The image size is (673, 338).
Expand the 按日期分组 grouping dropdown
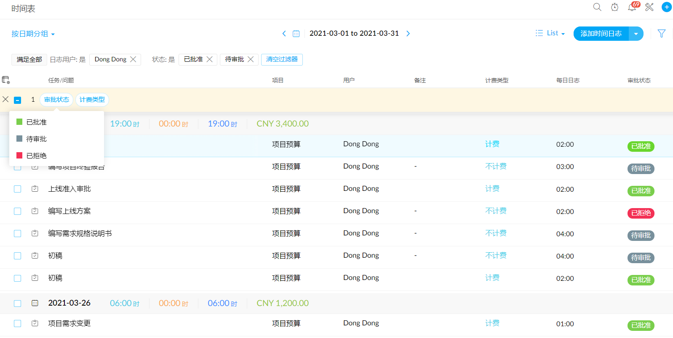(x=33, y=34)
